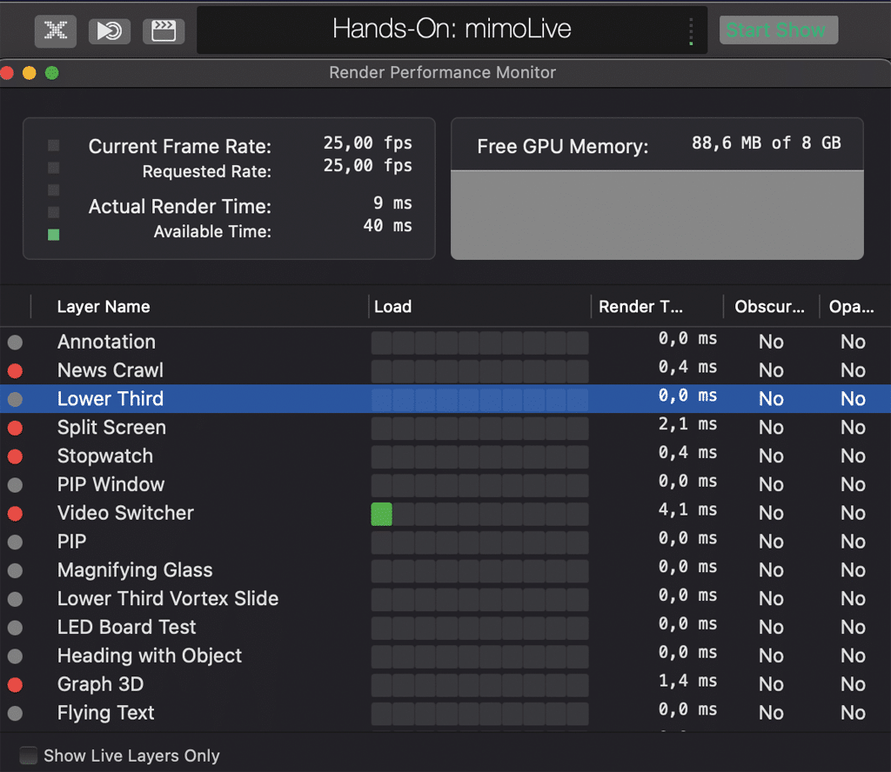Screen dimensions: 891x772
Task: Click the Hands-On: mimoLive title display
Action: pyautogui.click(x=452, y=30)
